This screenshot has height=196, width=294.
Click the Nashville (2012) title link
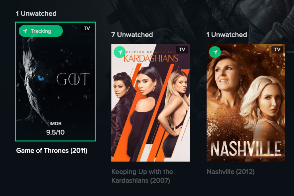coord(231,172)
